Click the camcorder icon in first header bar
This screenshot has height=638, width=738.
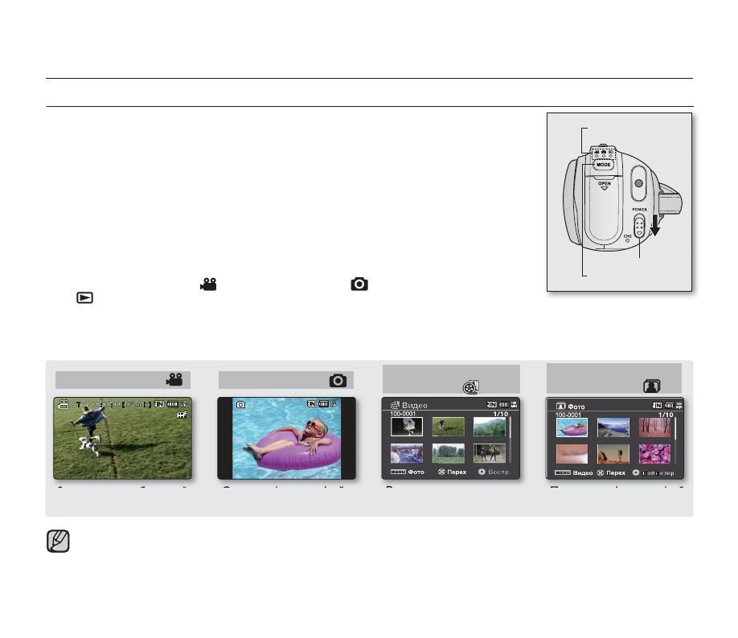174,380
